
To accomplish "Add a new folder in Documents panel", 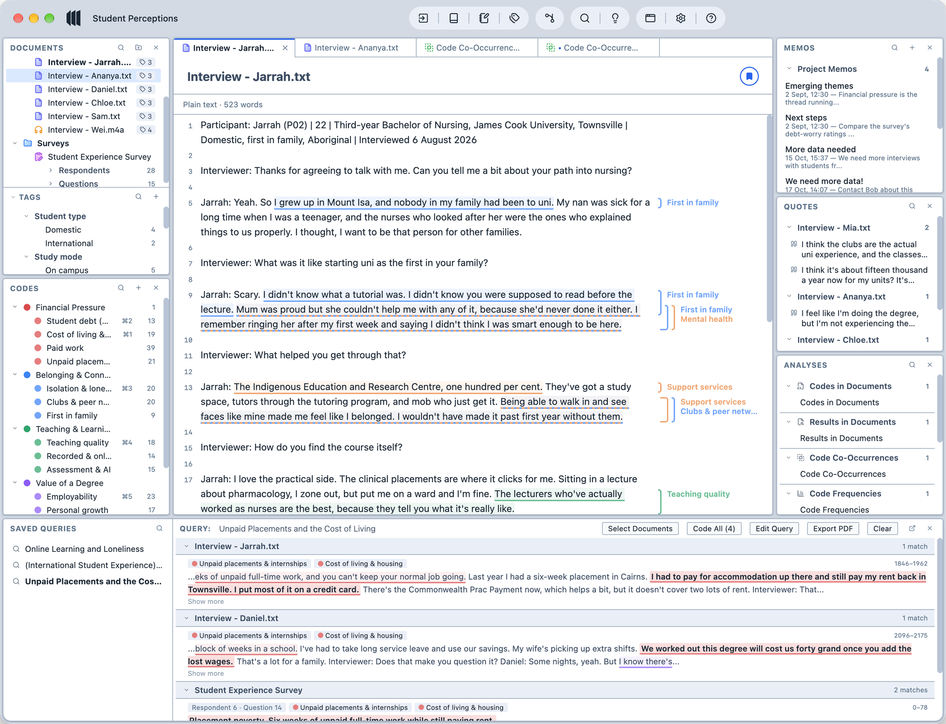I will (139, 48).
